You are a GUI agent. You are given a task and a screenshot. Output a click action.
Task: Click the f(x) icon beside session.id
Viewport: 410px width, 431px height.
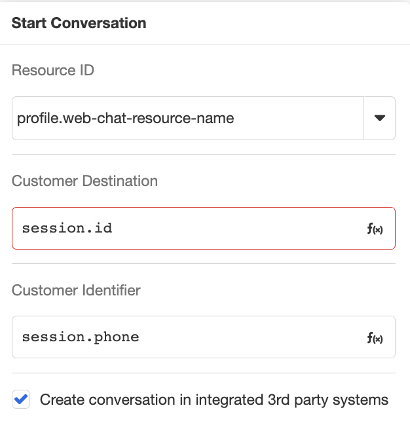coord(375,229)
